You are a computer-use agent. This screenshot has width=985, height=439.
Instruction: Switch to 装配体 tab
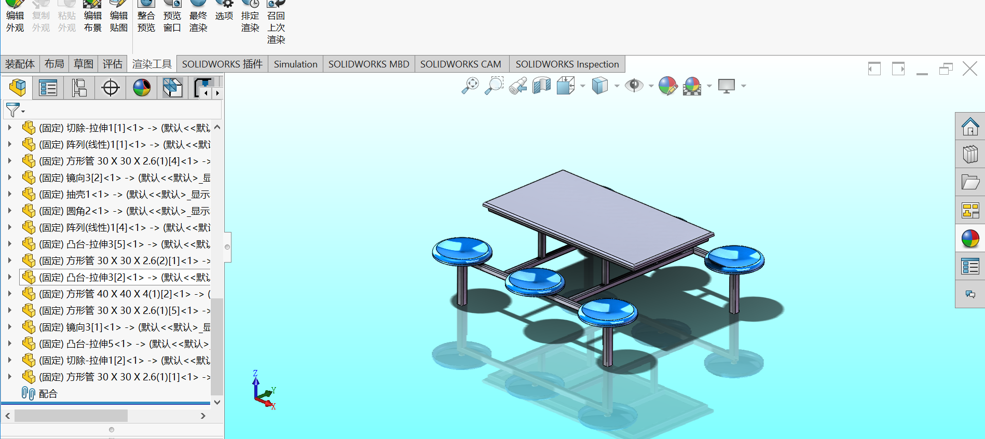(x=20, y=64)
